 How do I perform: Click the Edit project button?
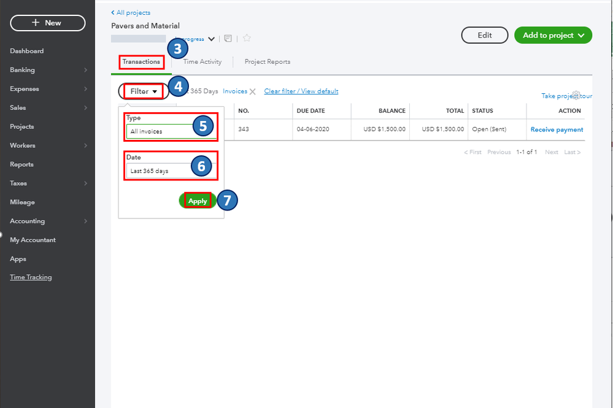(x=485, y=35)
